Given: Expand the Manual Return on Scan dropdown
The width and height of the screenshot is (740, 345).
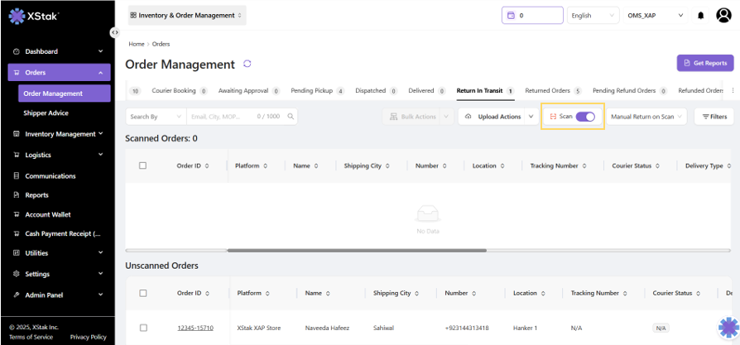Looking at the screenshot, I should [x=646, y=117].
